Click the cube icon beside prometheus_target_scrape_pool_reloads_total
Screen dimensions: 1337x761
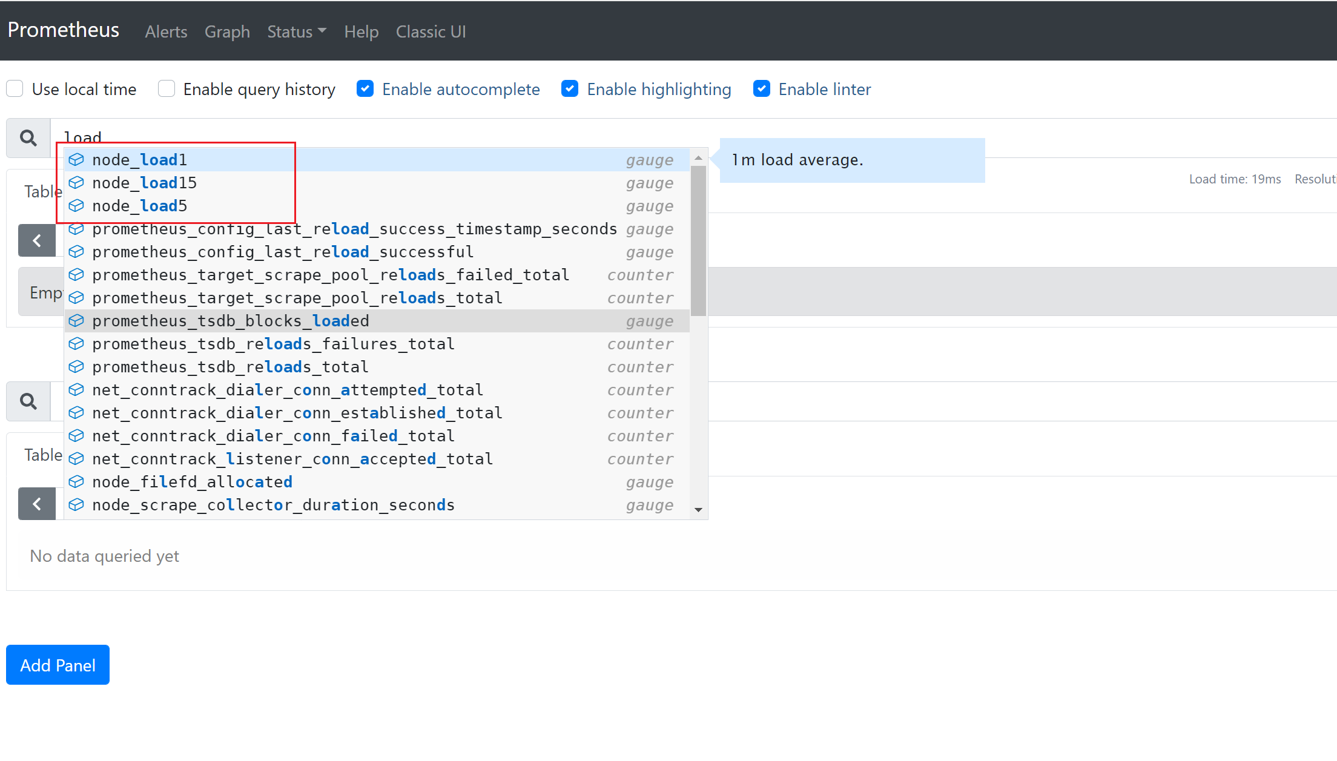76,298
